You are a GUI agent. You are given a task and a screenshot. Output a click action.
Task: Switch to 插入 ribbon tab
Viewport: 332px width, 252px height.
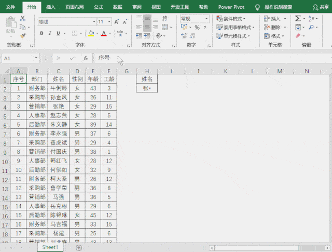pos(51,7)
